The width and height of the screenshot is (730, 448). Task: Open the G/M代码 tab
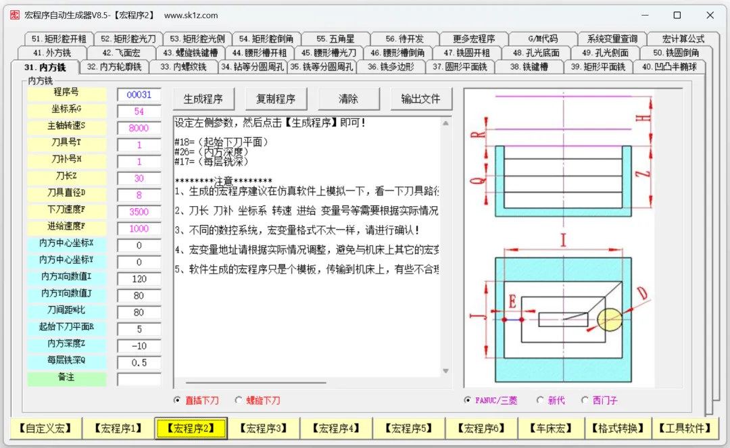(x=543, y=39)
